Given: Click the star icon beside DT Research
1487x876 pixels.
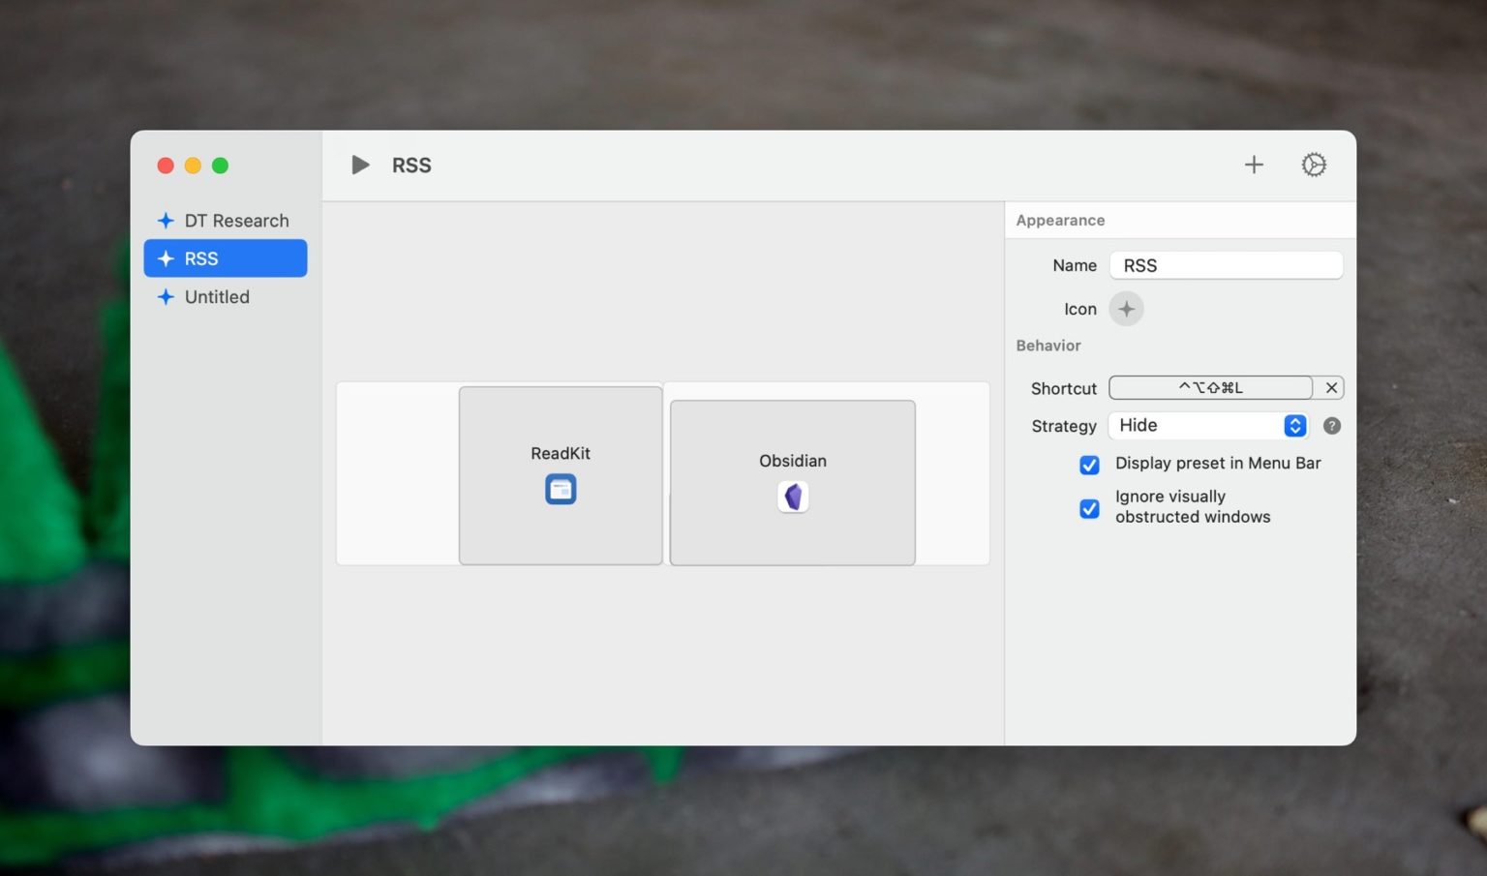Looking at the screenshot, I should pos(165,220).
